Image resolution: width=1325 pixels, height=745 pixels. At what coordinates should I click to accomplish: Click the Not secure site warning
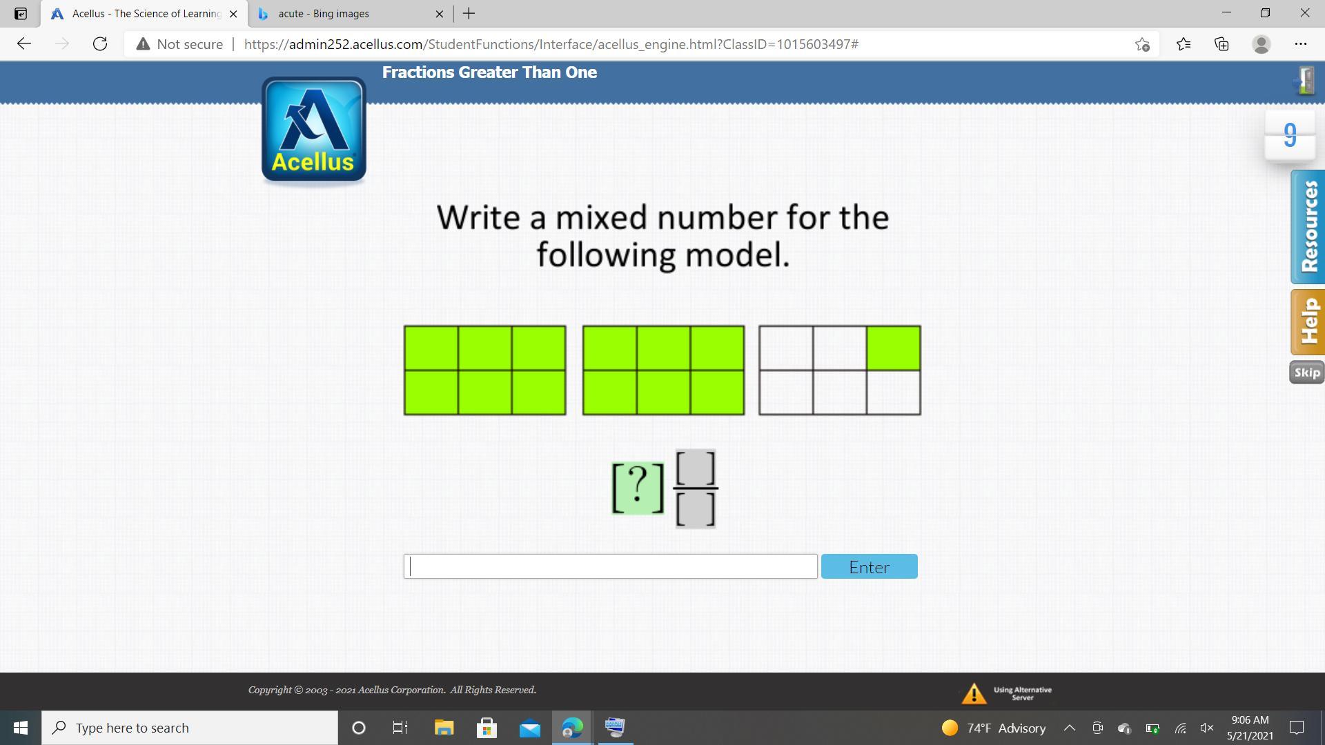179,44
